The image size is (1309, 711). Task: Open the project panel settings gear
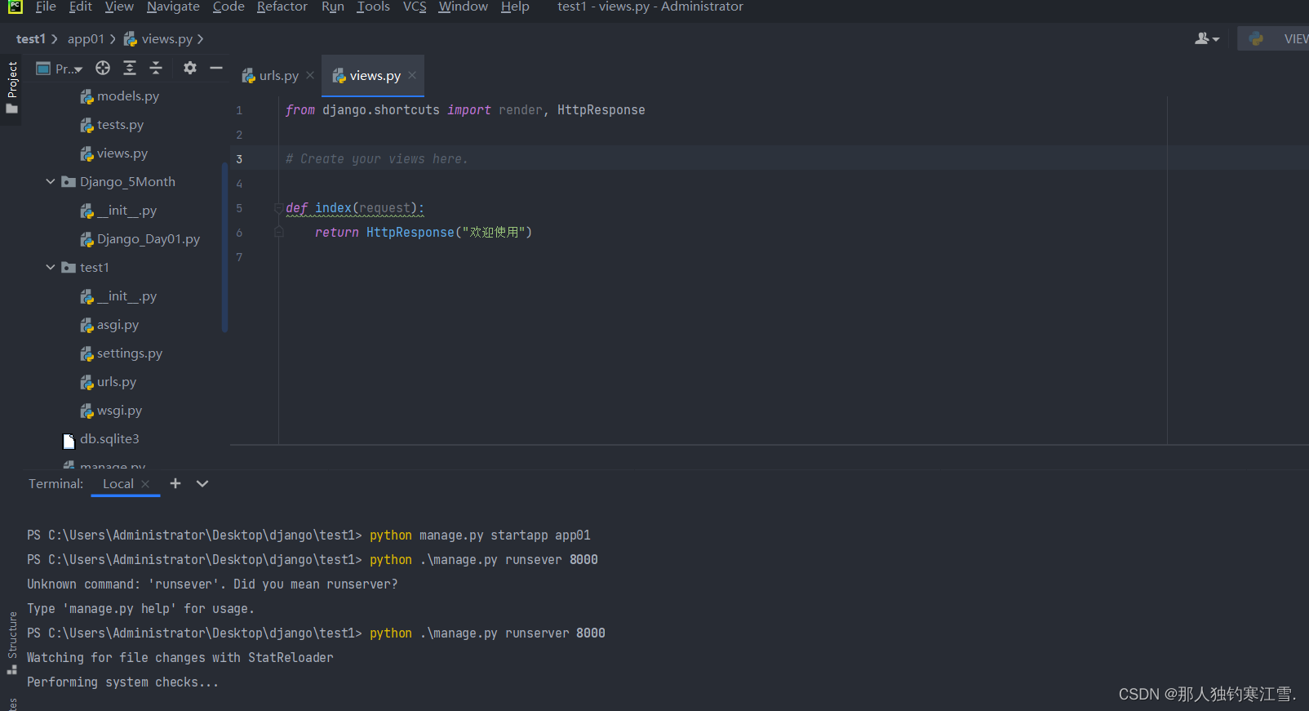tap(190, 68)
